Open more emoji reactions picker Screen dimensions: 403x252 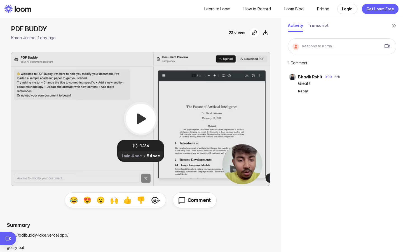coord(156,200)
